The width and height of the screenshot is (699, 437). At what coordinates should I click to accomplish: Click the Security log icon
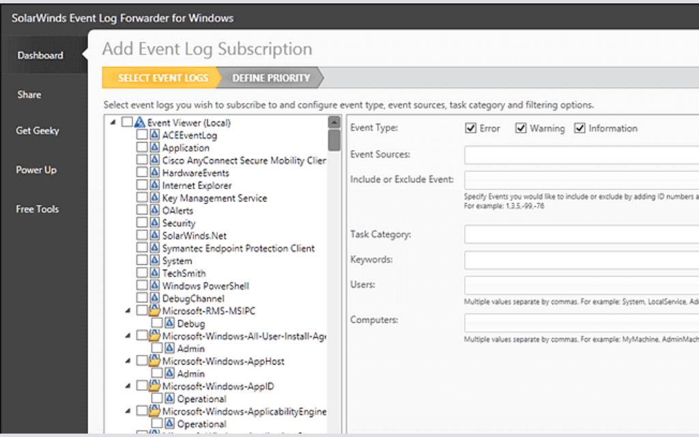click(x=154, y=223)
